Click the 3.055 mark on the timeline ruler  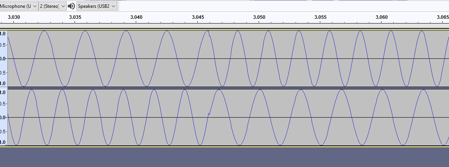(320, 17)
